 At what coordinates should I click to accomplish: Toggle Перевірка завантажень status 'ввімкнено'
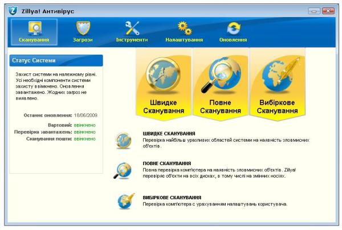point(85,132)
